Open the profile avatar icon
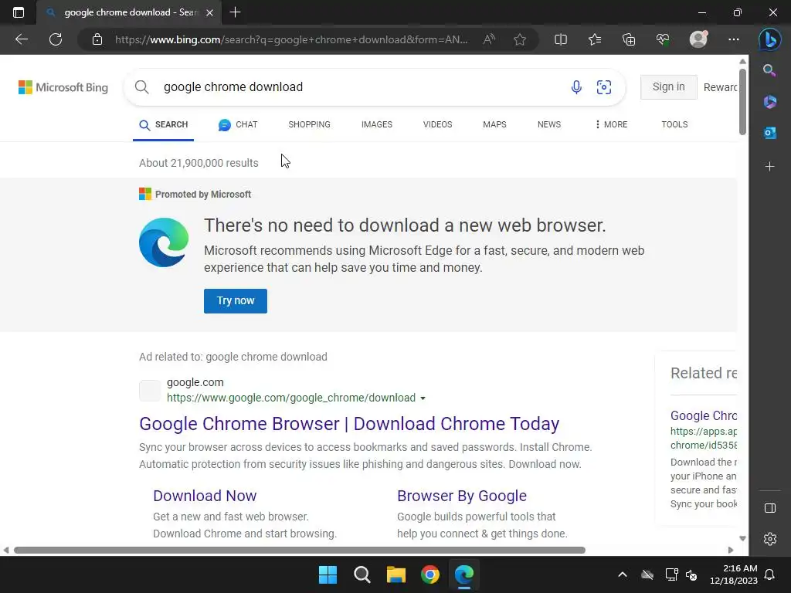 698,39
